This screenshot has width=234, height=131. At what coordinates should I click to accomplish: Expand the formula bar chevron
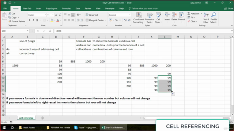click(x=232, y=31)
